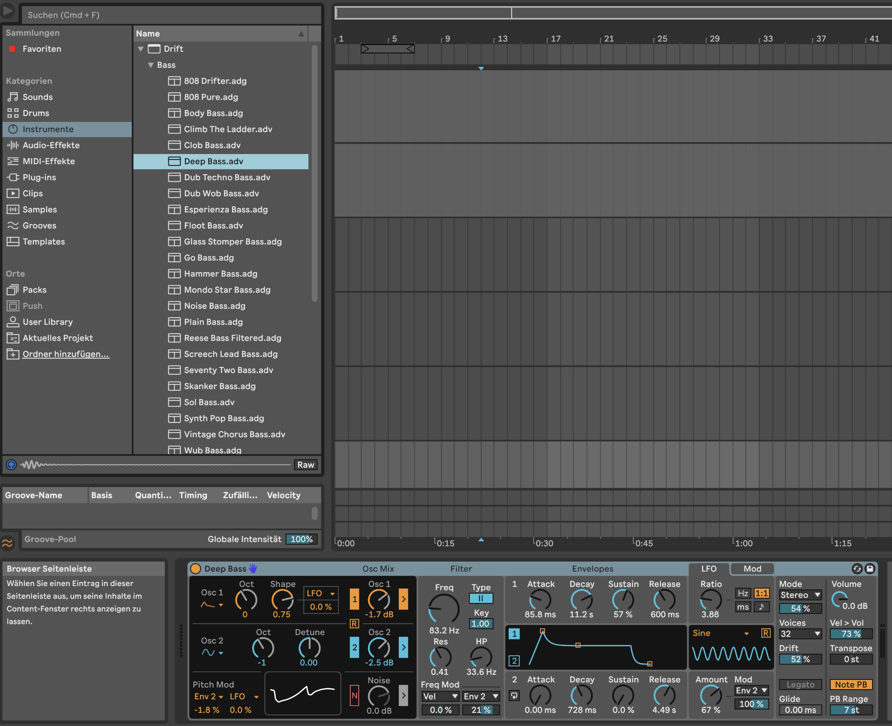Viewport: 892px width, 726px height.
Task: Open Shape modulation LFO source dropdown
Action: click(x=321, y=593)
